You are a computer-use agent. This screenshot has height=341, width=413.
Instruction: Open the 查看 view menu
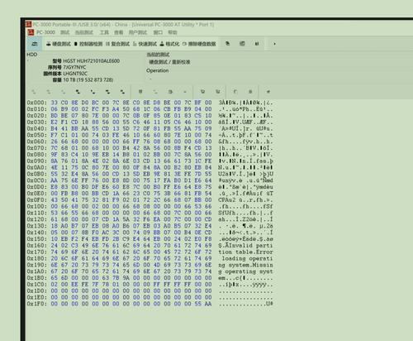119,32
